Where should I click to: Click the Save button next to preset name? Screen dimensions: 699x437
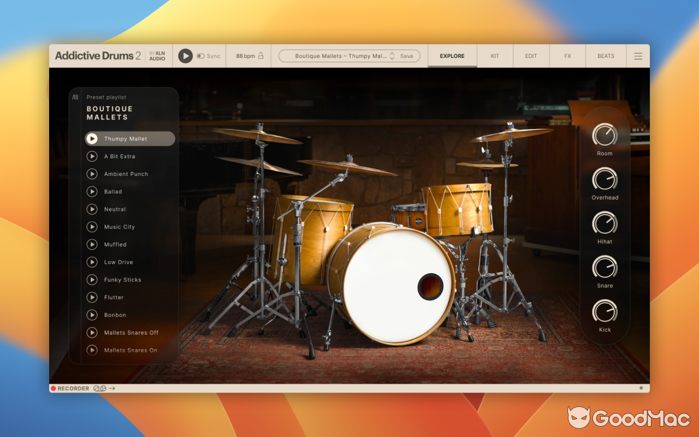(x=406, y=55)
